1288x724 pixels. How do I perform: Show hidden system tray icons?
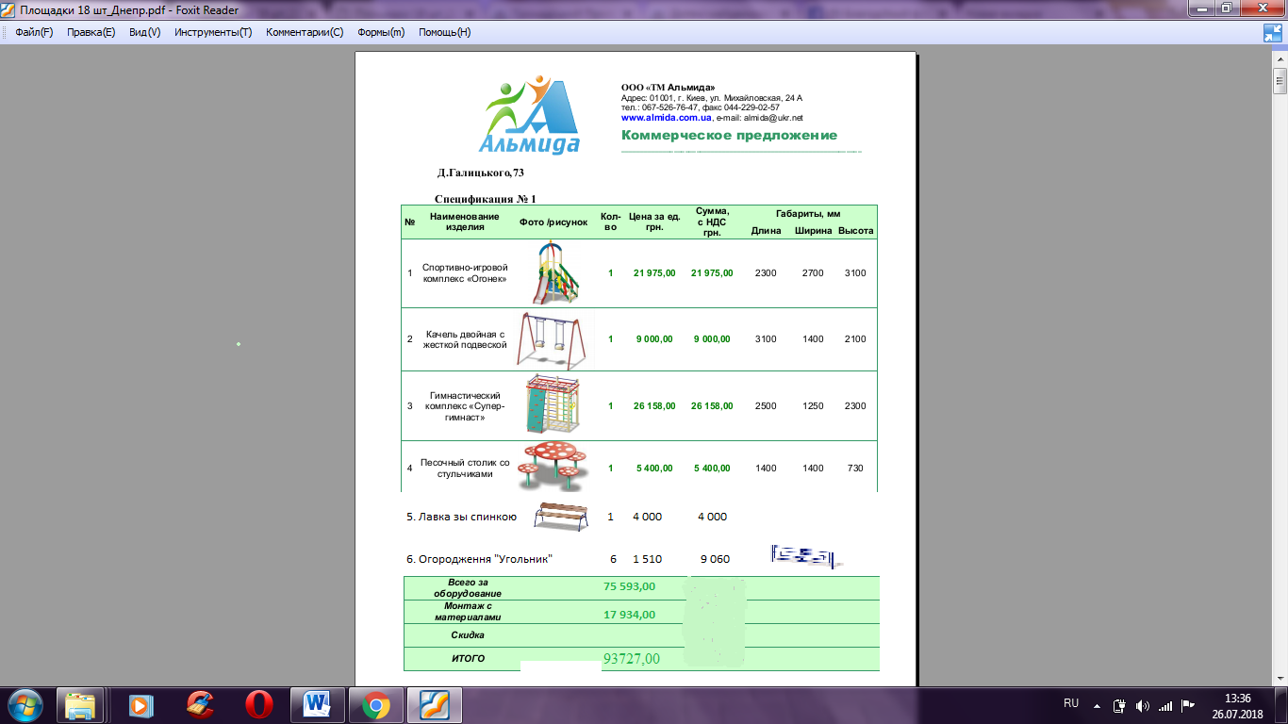pos(1096,705)
